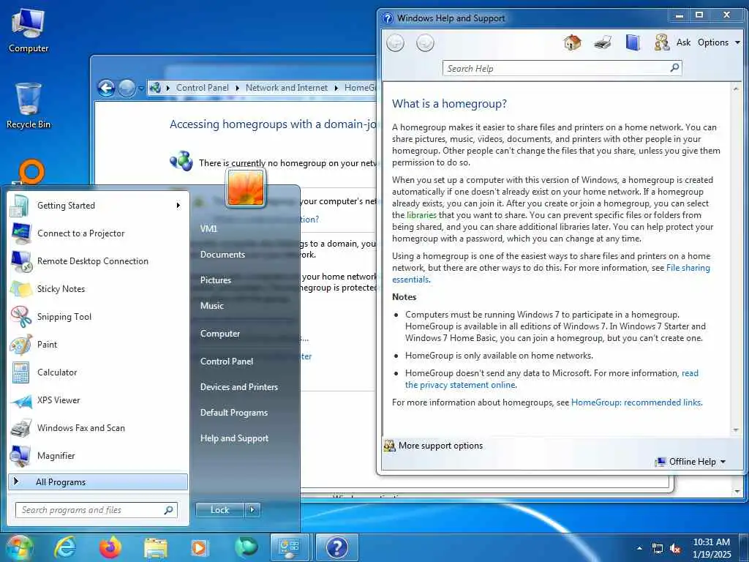This screenshot has height=562, width=749.
Task: Click the Back arrow in Help window
Action: point(395,43)
